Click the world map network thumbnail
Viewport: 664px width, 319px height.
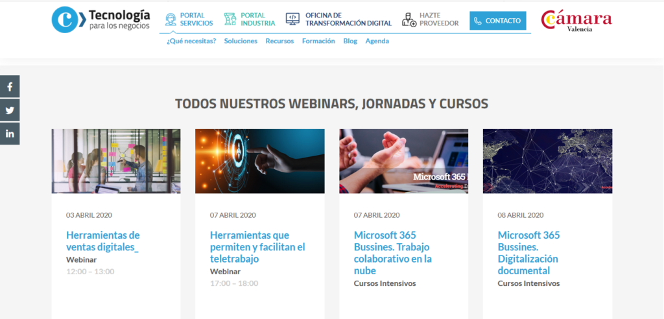click(x=547, y=161)
